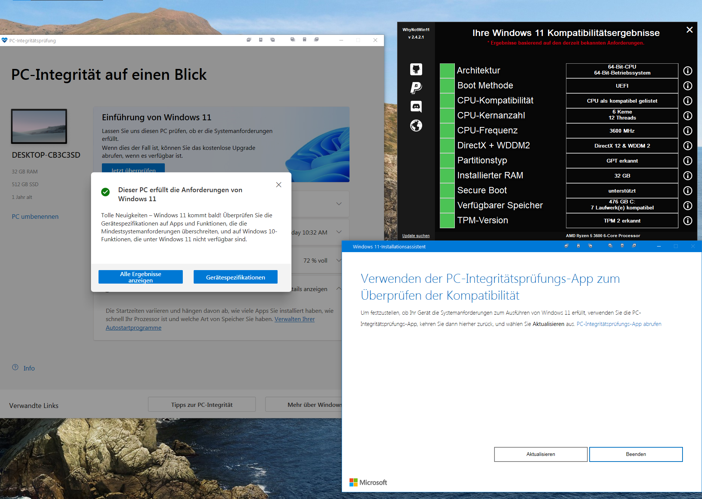This screenshot has width=702, height=499.
Task: Click Jetzt überprüfen button
Action: (x=133, y=168)
